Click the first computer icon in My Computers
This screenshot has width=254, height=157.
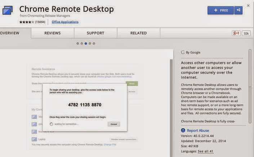pos(34,117)
